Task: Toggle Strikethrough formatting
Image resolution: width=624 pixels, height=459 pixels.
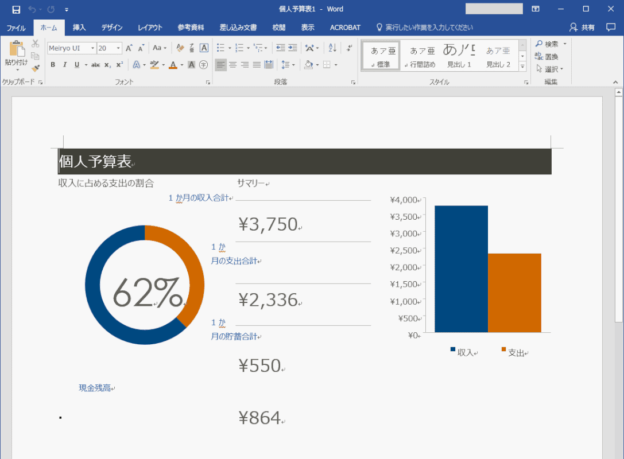Action: tap(95, 64)
